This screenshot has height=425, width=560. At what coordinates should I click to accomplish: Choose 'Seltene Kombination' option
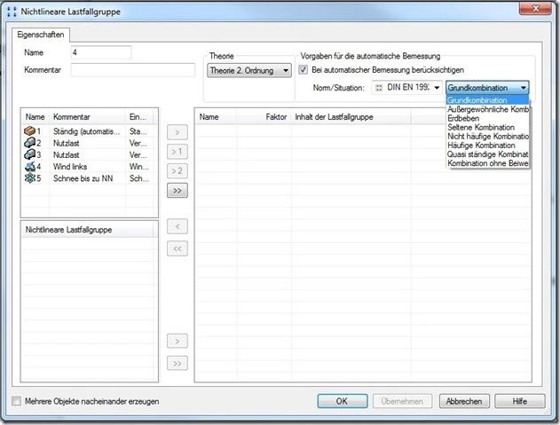pyautogui.click(x=487, y=127)
